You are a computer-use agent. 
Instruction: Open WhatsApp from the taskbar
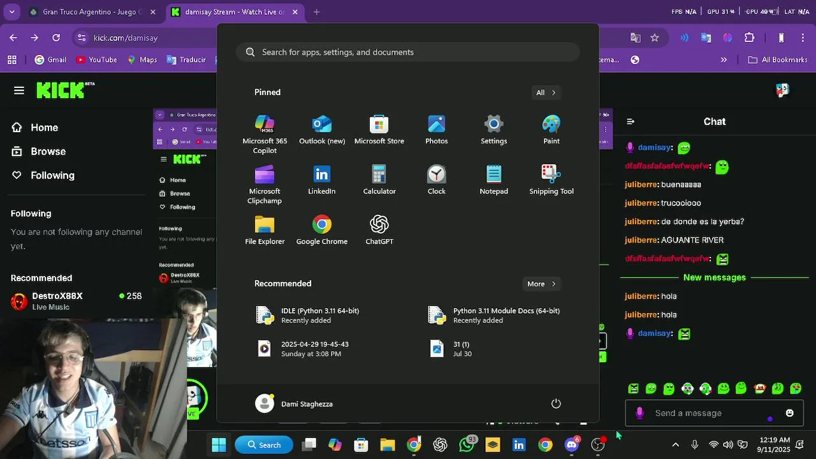pos(467,445)
